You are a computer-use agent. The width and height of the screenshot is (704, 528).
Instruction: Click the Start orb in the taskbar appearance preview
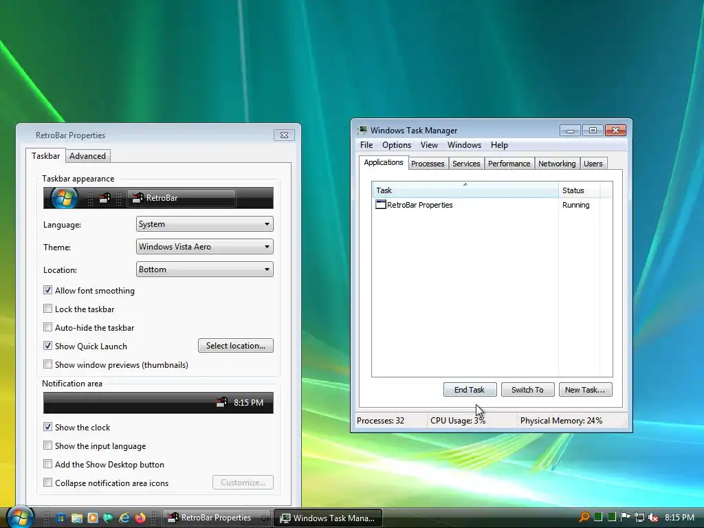point(64,198)
